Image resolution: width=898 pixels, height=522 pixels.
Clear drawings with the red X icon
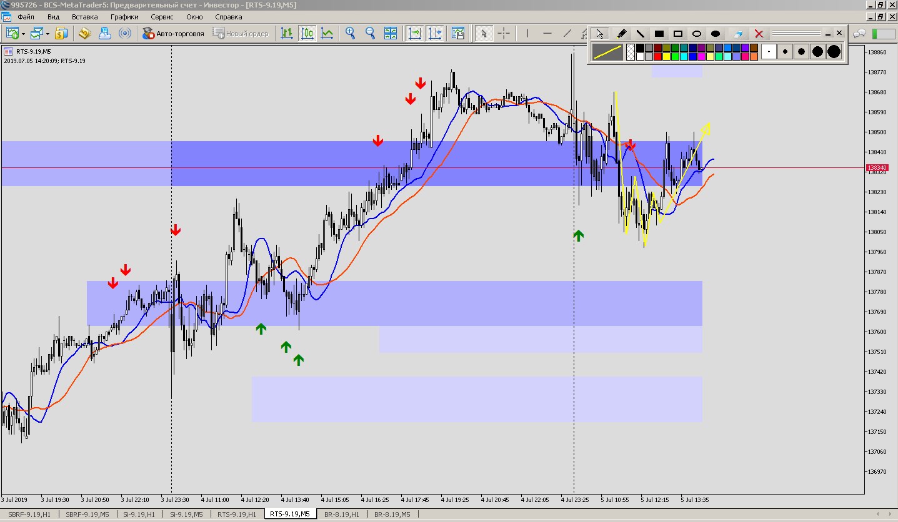tap(759, 34)
